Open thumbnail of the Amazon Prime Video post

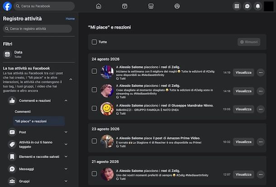pos(107,141)
